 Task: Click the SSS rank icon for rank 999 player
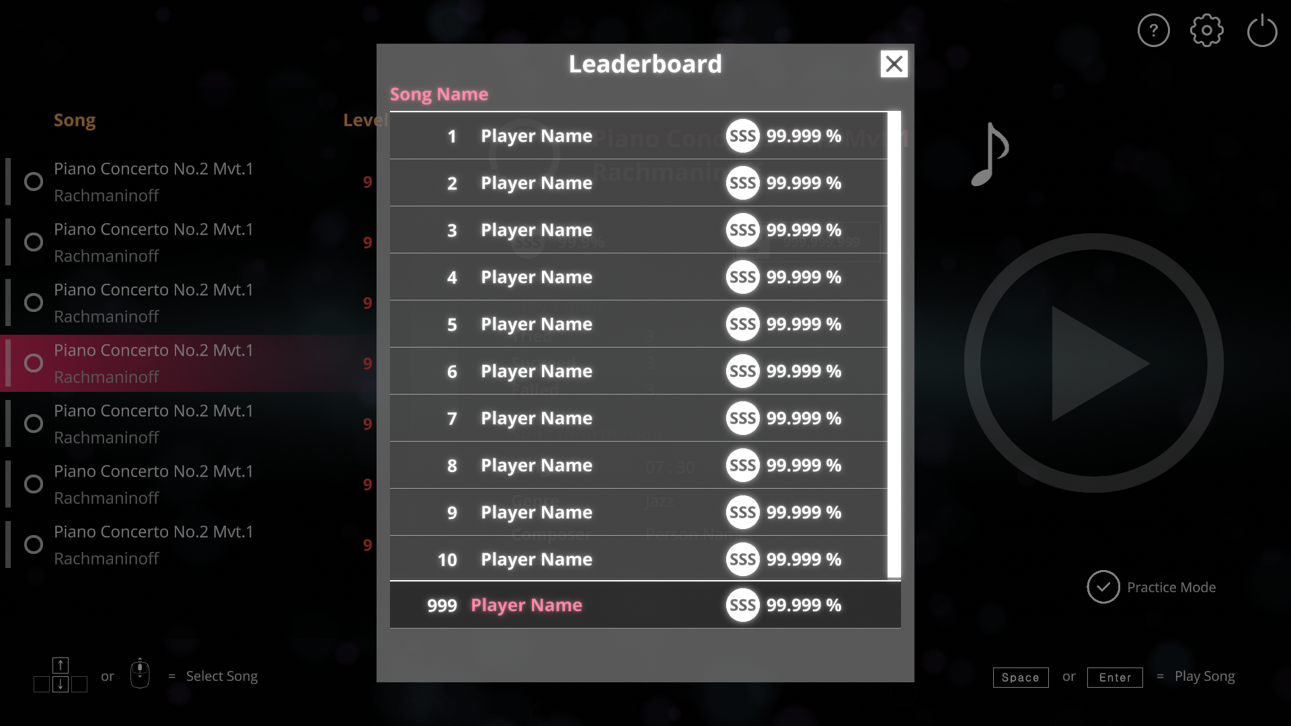(742, 606)
